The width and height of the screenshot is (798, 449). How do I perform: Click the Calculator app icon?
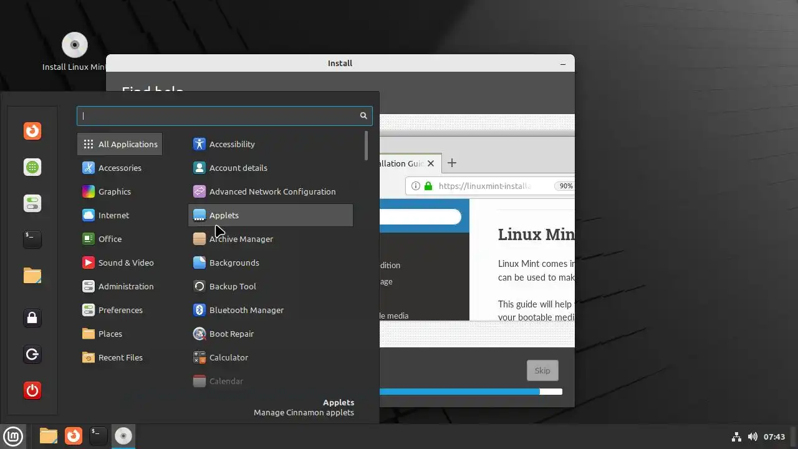pos(199,357)
